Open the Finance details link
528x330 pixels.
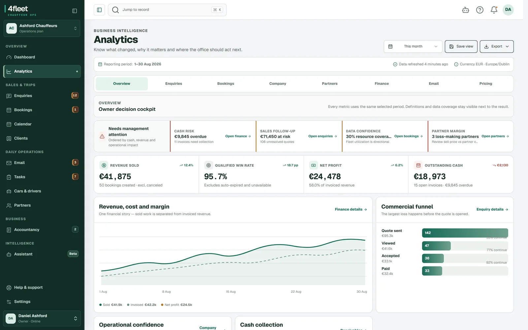click(x=351, y=210)
